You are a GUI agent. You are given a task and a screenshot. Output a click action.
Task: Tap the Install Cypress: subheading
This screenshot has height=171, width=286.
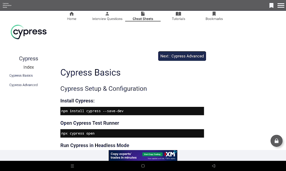tap(77, 101)
